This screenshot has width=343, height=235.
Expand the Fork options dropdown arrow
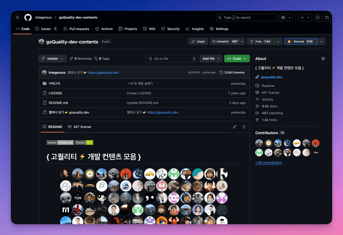tap(278, 42)
